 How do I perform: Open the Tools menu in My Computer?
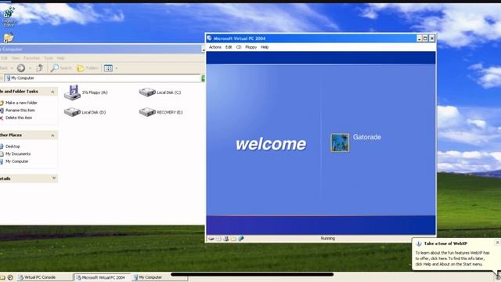[x=49, y=58]
